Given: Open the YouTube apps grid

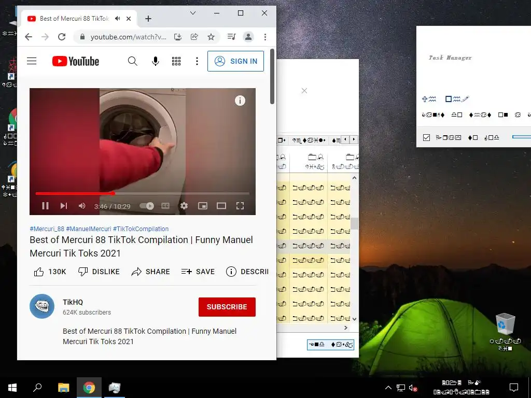Looking at the screenshot, I should tap(176, 61).
